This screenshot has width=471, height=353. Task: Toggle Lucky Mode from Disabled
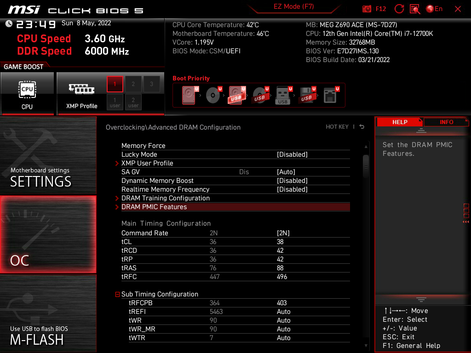pos(235,154)
